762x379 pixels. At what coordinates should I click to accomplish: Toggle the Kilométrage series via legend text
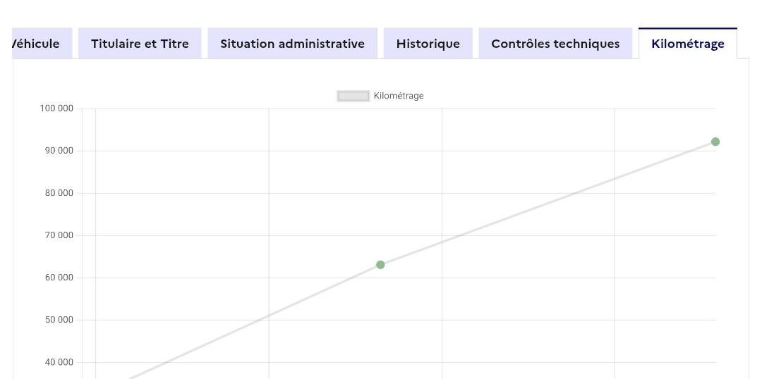399,96
